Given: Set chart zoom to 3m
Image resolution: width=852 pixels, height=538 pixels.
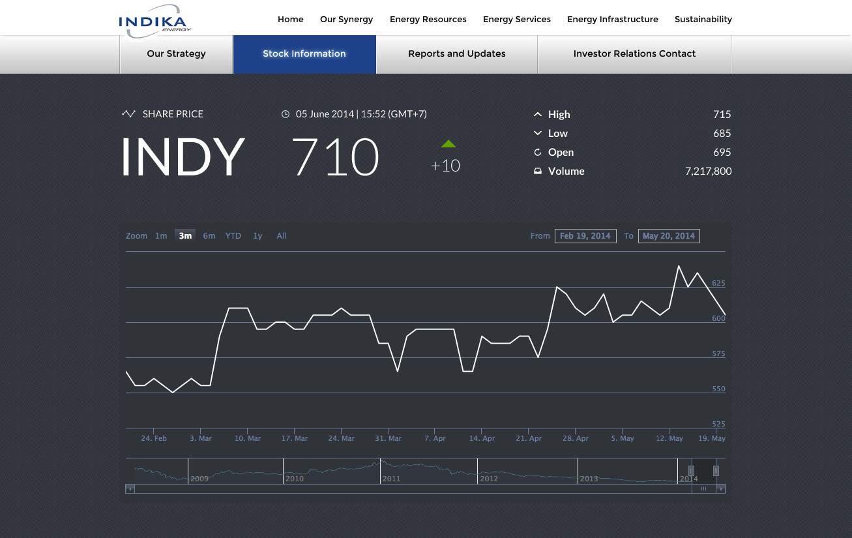Looking at the screenshot, I should click(185, 236).
